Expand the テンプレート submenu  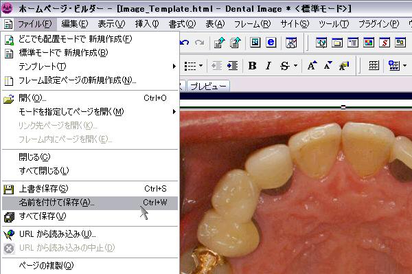89,67
